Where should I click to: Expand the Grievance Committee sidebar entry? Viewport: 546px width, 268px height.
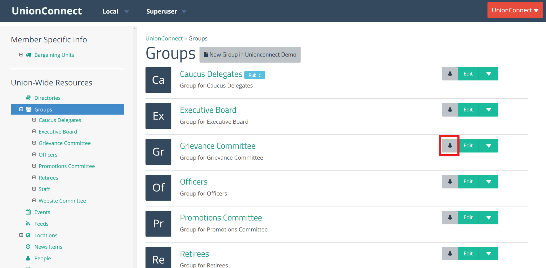click(x=34, y=143)
